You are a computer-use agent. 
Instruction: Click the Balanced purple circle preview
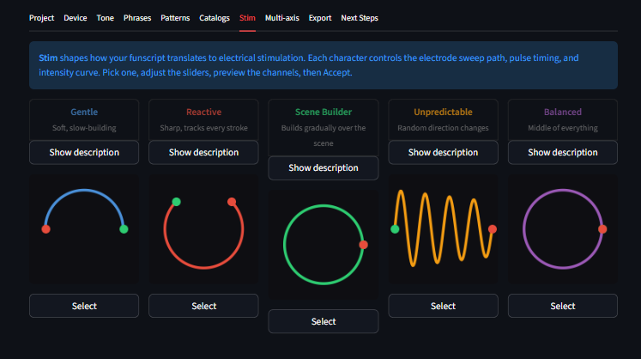tap(562, 228)
